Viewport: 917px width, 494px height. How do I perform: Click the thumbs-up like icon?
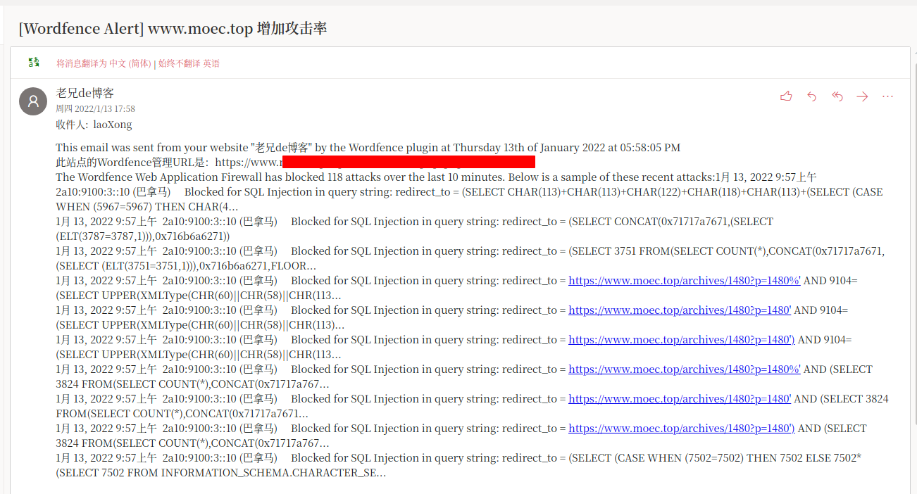[786, 96]
